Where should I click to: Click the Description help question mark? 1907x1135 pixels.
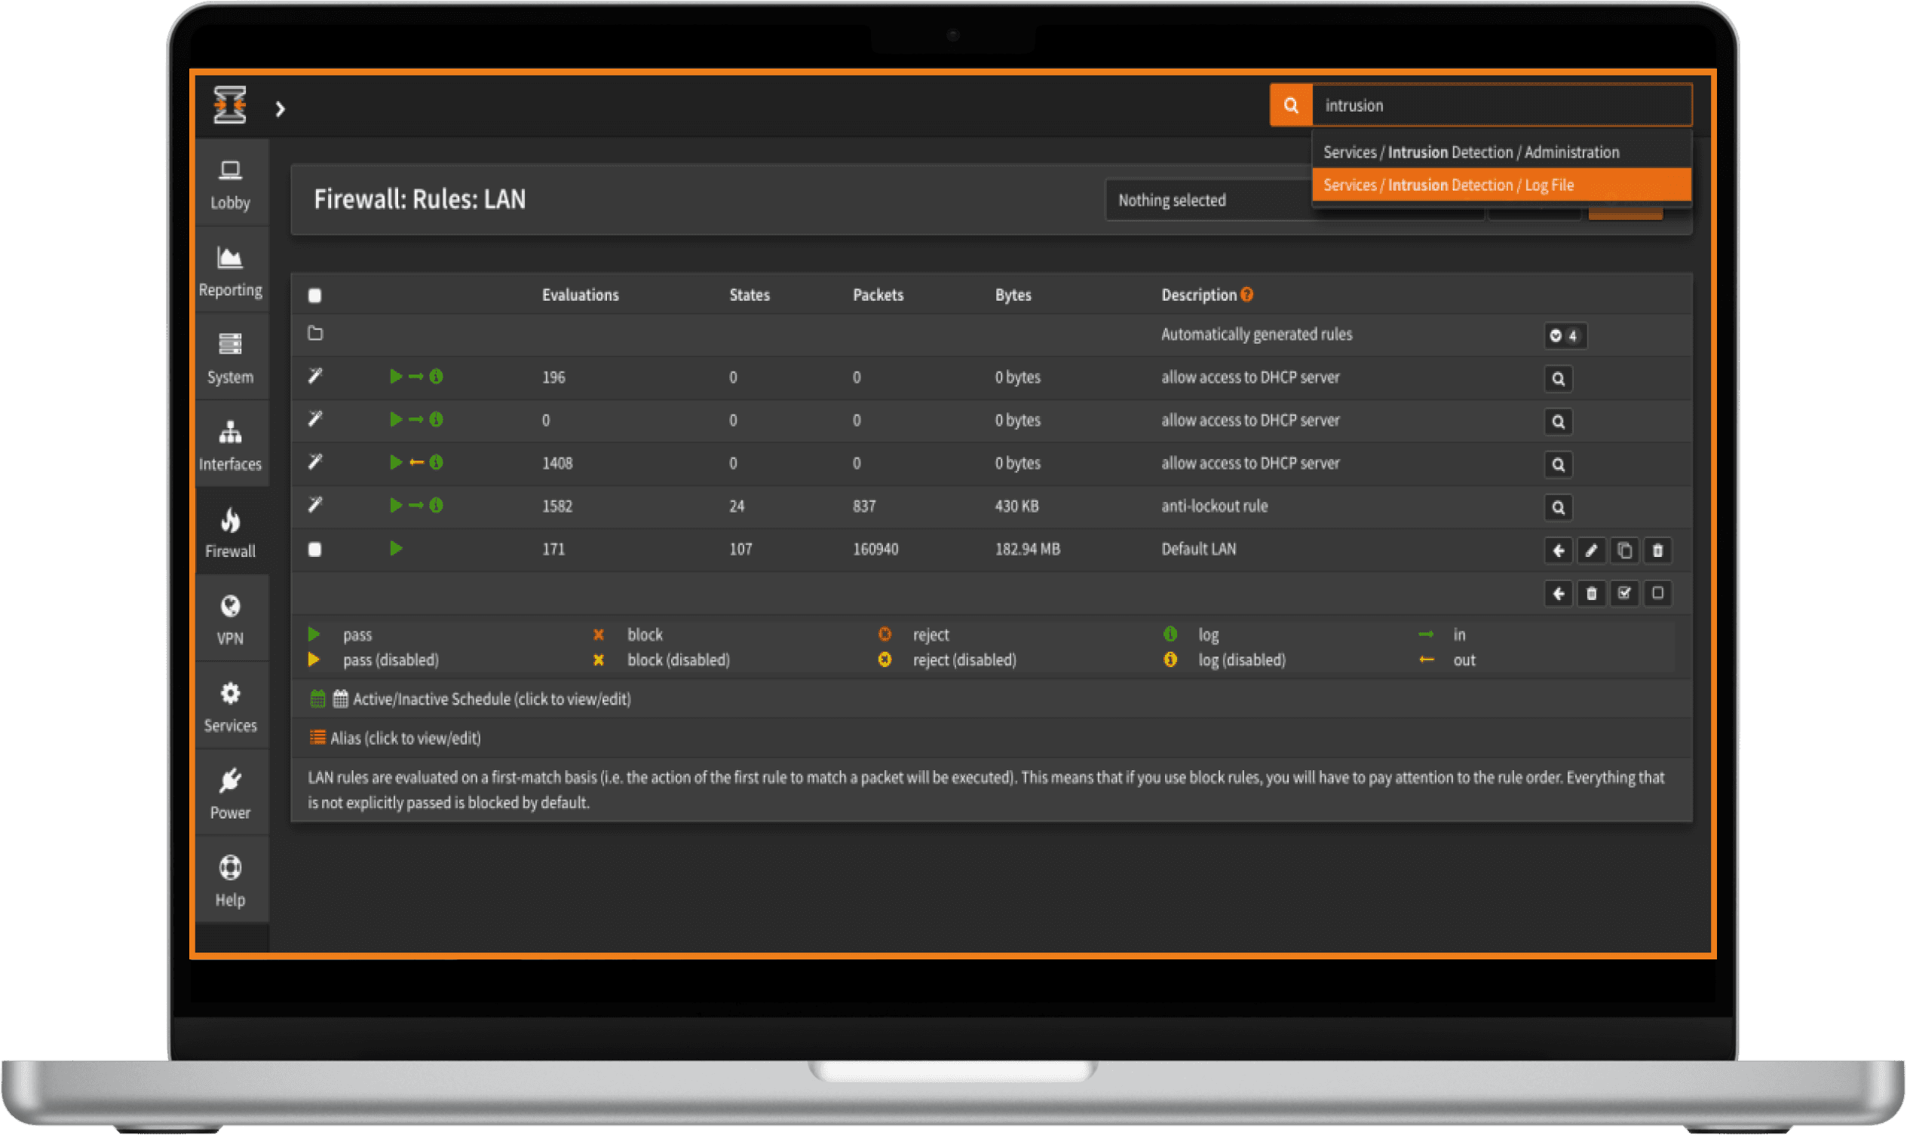pyautogui.click(x=1246, y=295)
